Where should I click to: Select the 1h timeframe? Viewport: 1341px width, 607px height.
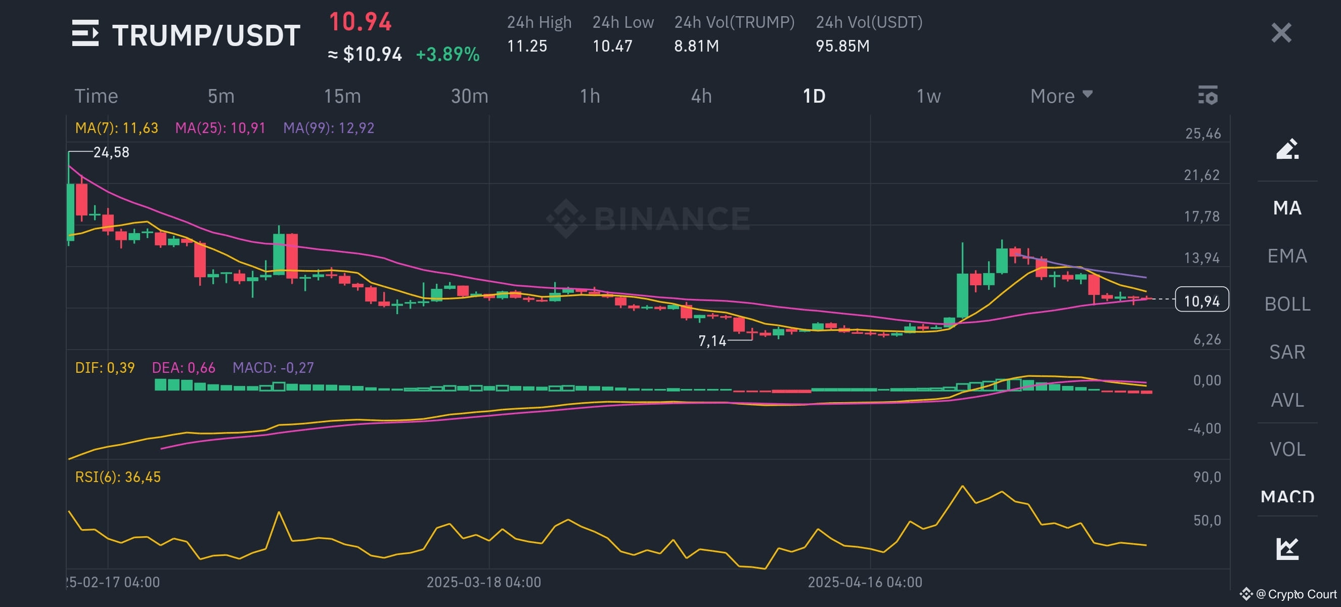pos(590,96)
